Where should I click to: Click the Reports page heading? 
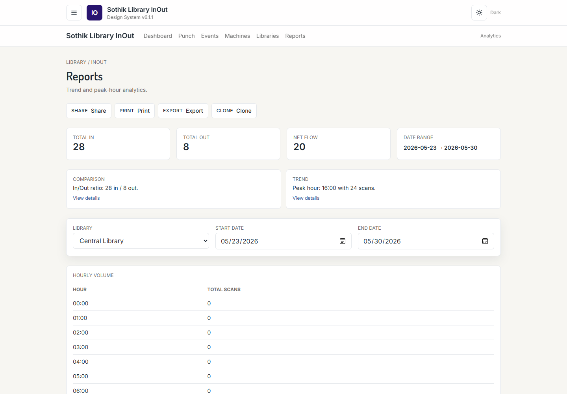tap(84, 76)
